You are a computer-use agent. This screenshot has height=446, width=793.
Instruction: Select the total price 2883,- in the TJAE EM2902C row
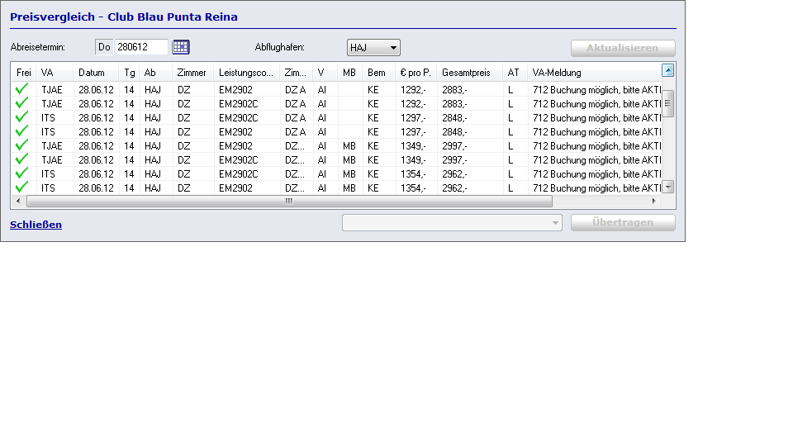click(x=454, y=104)
